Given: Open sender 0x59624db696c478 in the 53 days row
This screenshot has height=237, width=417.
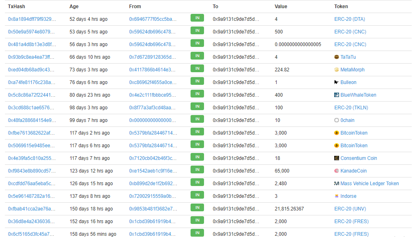Looking at the screenshot, I should pyautogui.click(x=152, y=32).
